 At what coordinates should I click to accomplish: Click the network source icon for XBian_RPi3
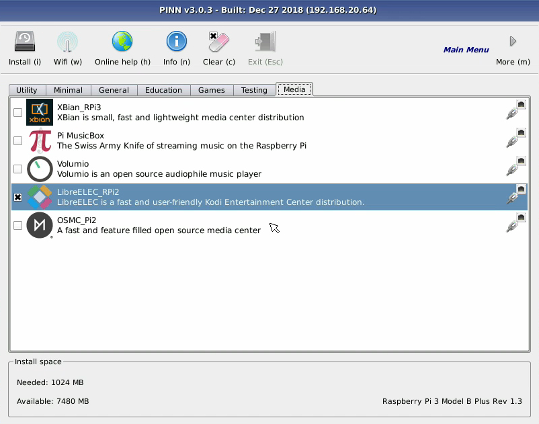[515, 111]
